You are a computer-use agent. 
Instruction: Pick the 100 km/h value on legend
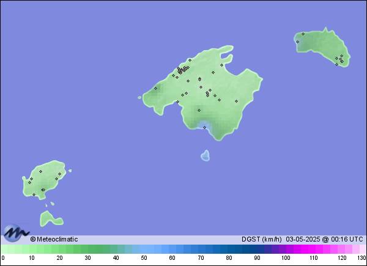285,258
